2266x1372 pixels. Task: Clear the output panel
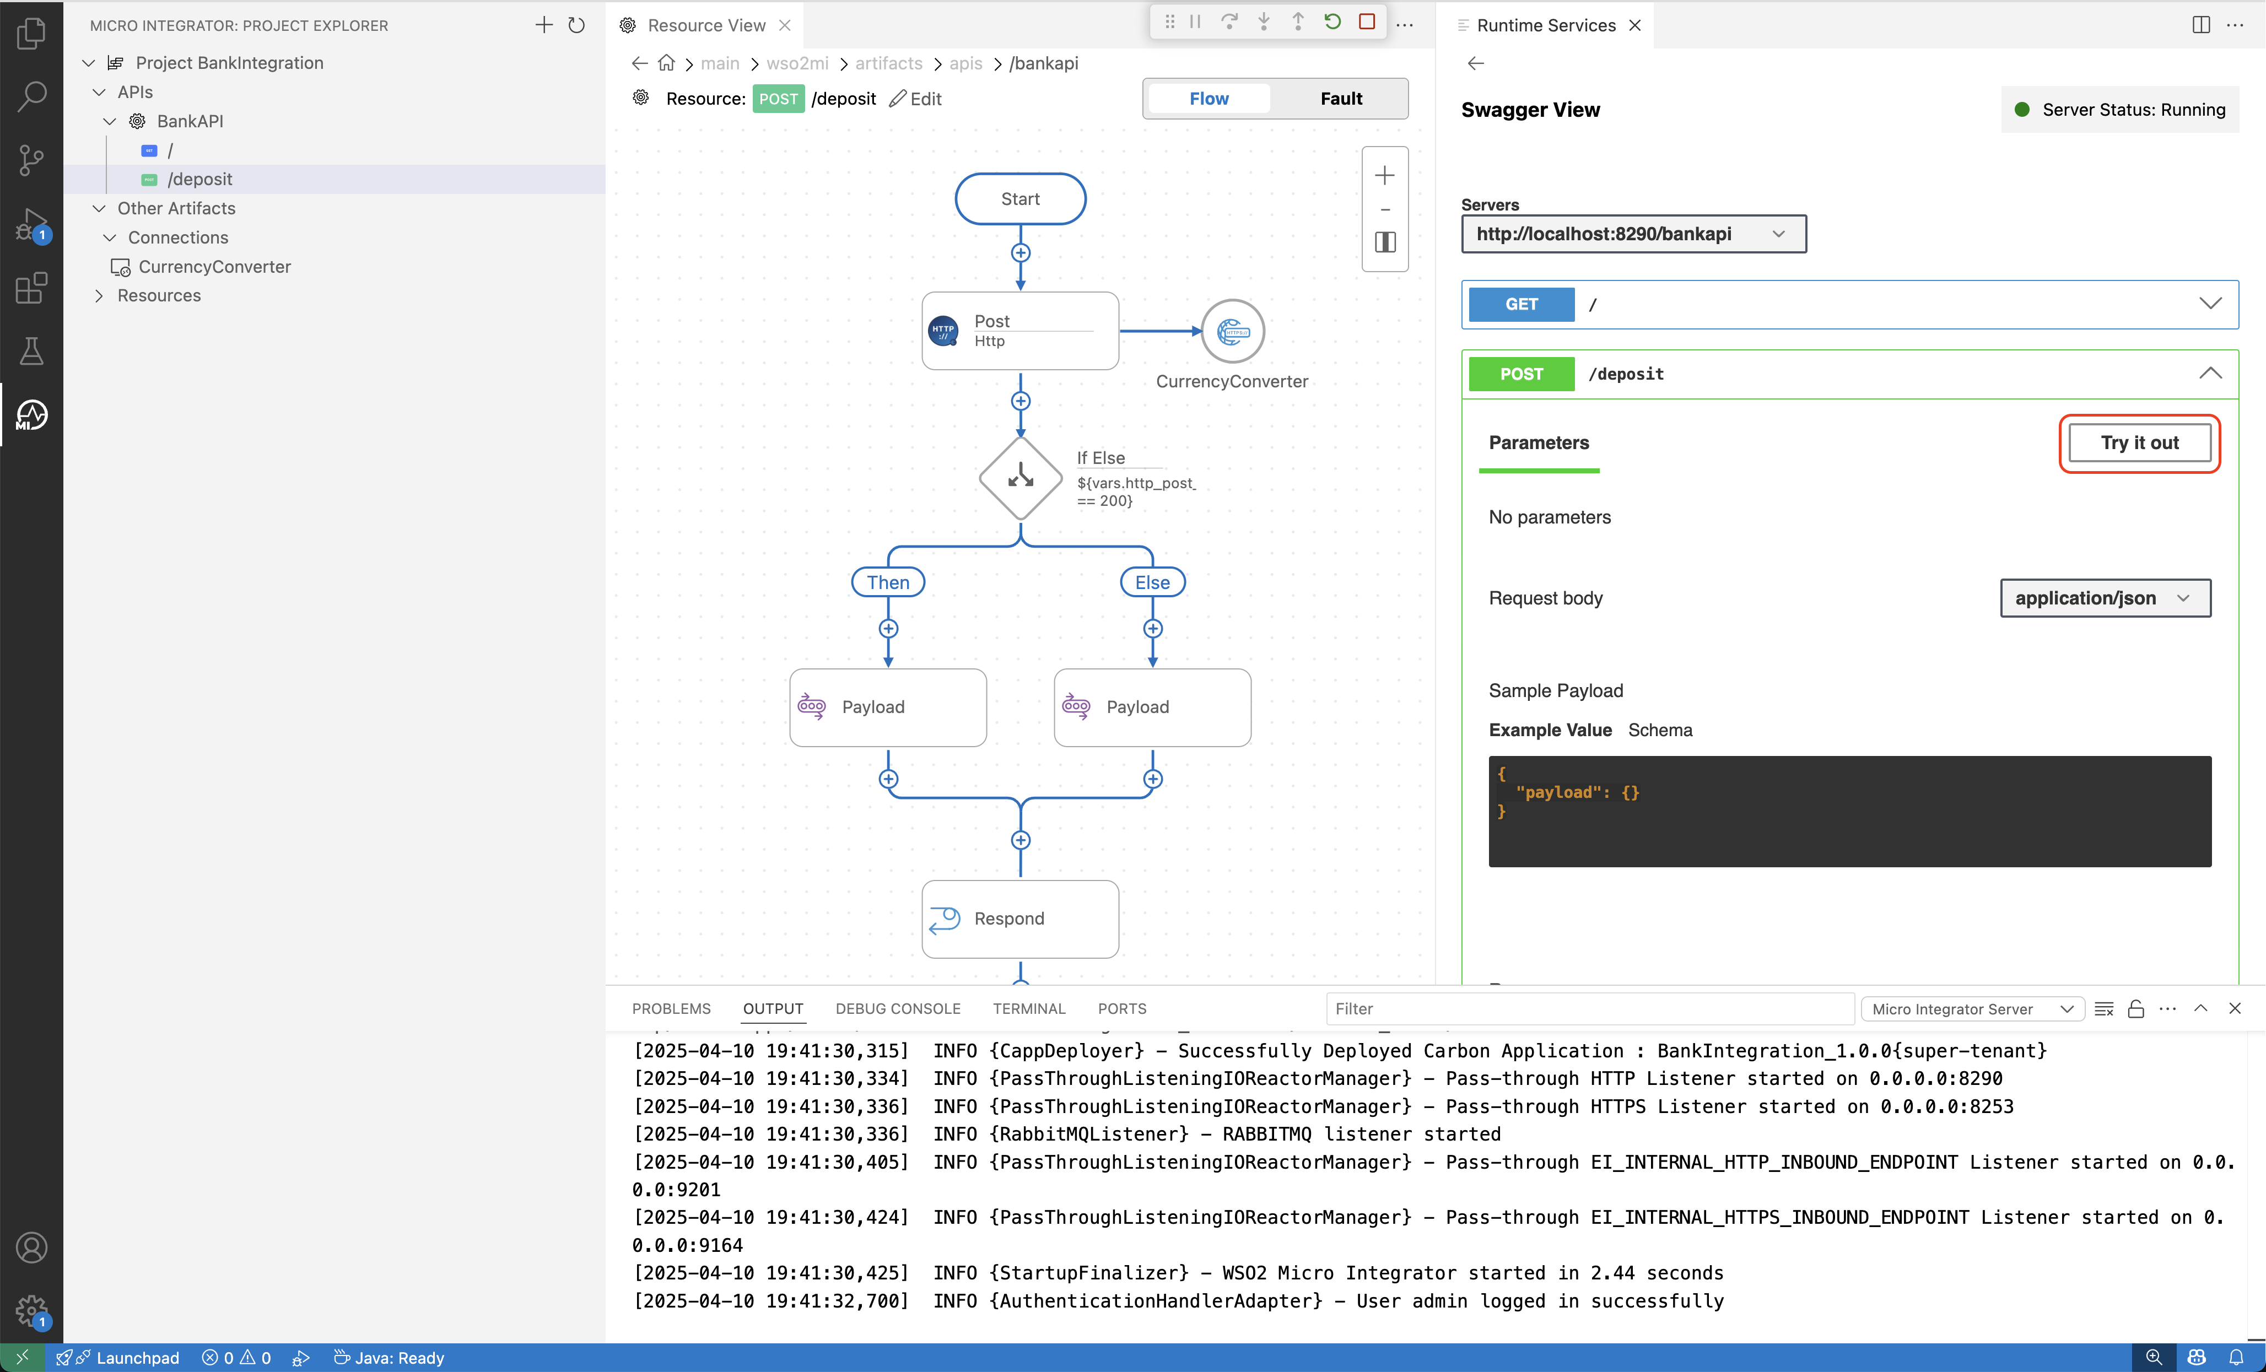[2103, 1009]
